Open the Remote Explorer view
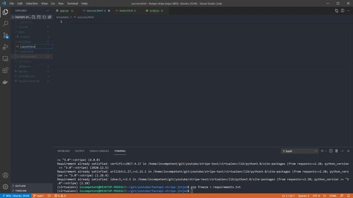Screen dimensions: 353x198 [x=6, y=59]
